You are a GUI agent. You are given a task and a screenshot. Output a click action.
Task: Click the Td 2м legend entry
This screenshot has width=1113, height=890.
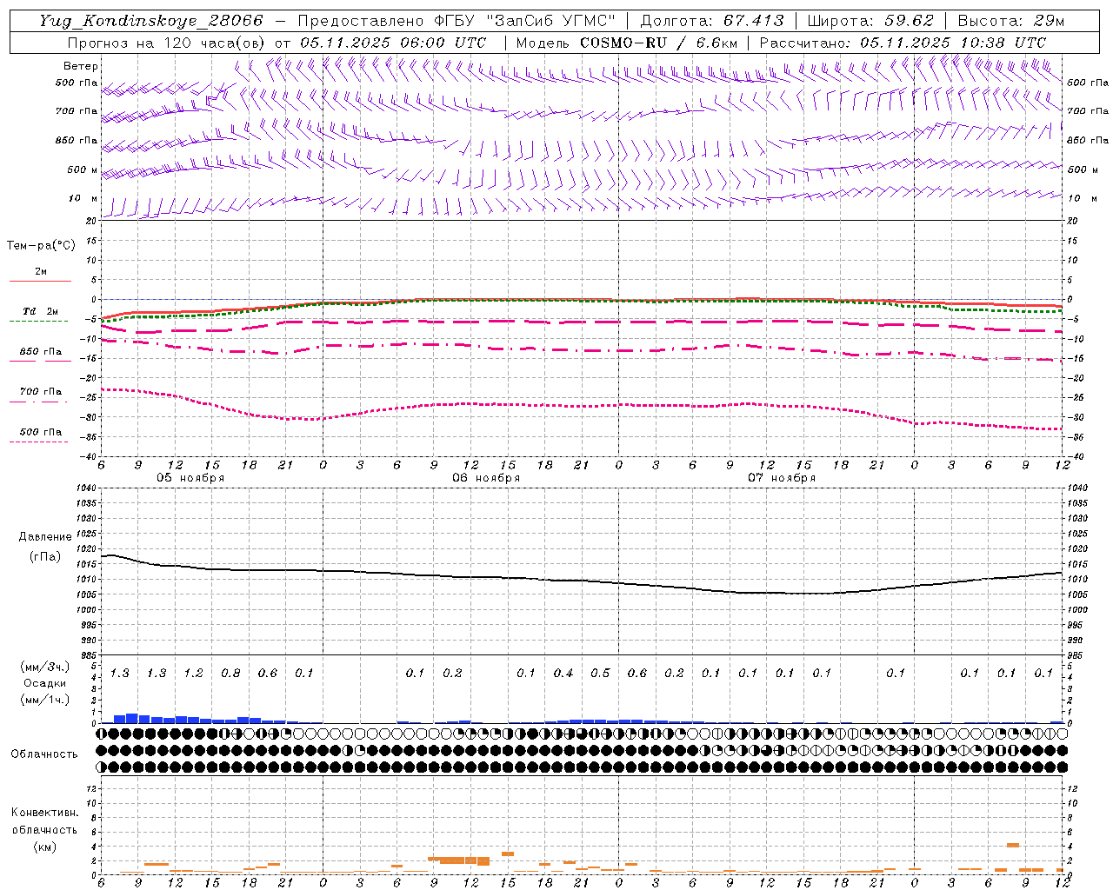click(x=41, y=311)
